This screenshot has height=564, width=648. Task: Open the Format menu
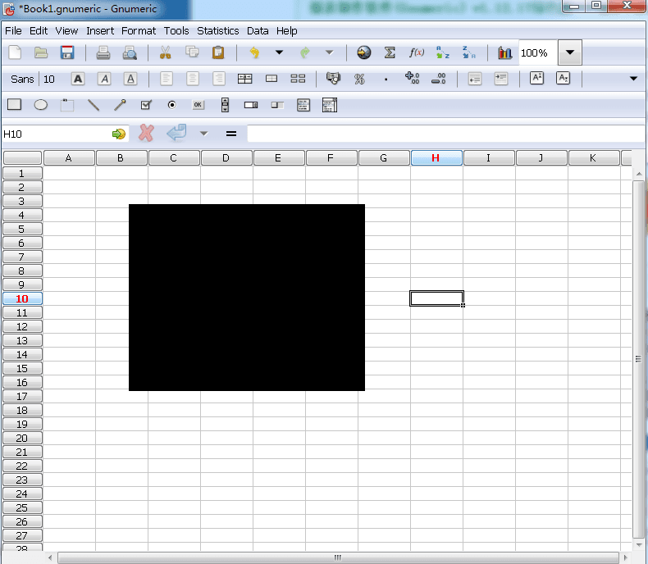139,30
